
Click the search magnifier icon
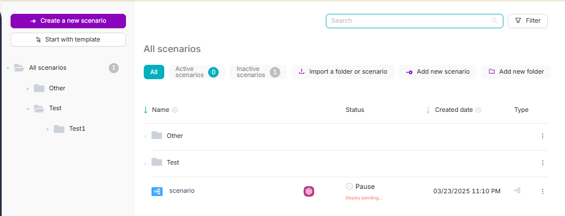click(495, 21)
